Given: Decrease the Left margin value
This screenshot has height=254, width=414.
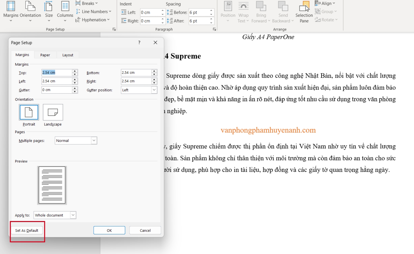Looking at the screenshot, I should 75,83.
